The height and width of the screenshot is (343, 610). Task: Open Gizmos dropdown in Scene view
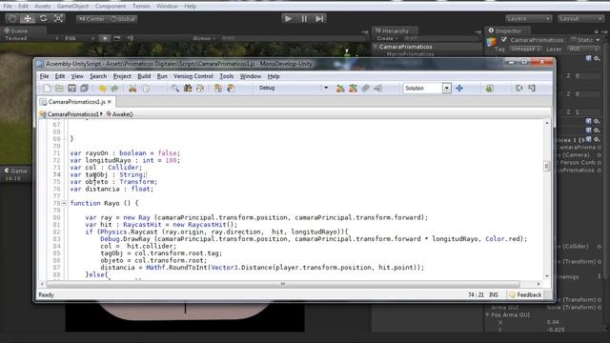(x=204, y=38)
